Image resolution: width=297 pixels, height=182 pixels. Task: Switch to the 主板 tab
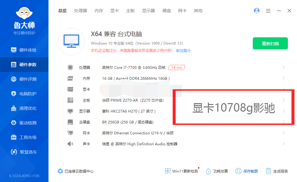point(130,11)
